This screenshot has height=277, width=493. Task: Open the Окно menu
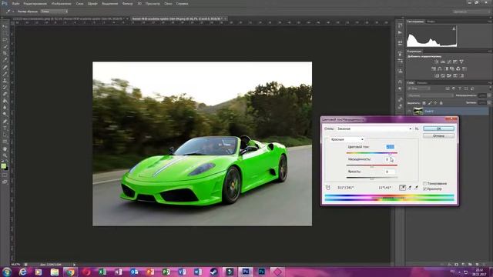pos(168,4)
